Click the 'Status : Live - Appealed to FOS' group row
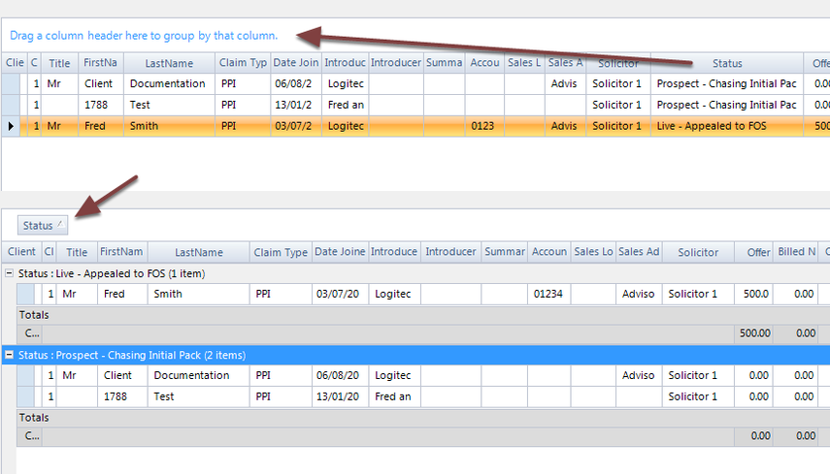 (x=415, y=273)
